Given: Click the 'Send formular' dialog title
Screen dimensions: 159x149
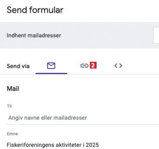Looking at the screenshot, I should click(x=35, y=10).
